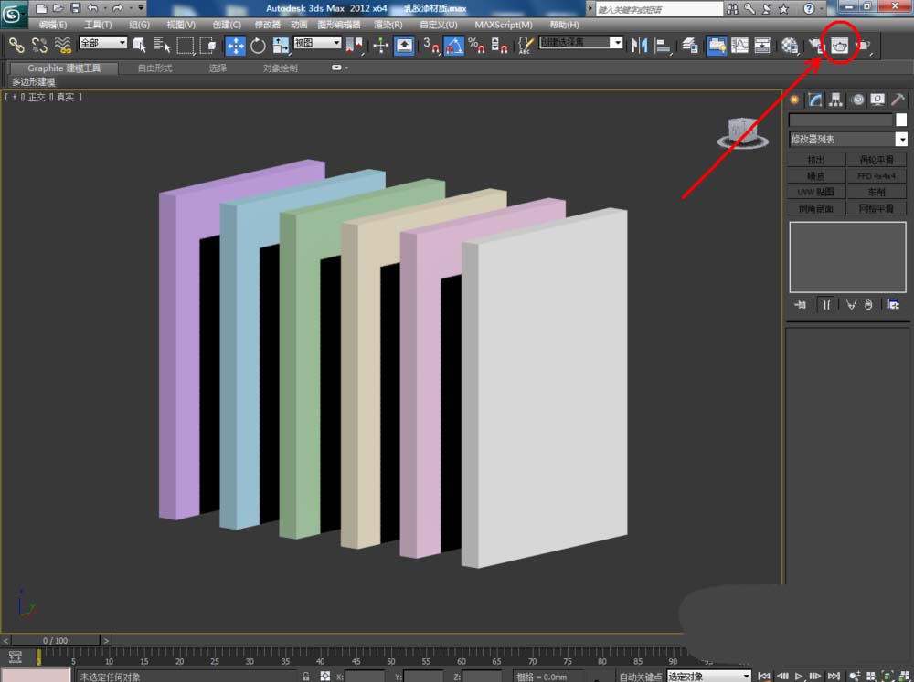
Task: Click the Mirror tool icon
Action: 640,45
